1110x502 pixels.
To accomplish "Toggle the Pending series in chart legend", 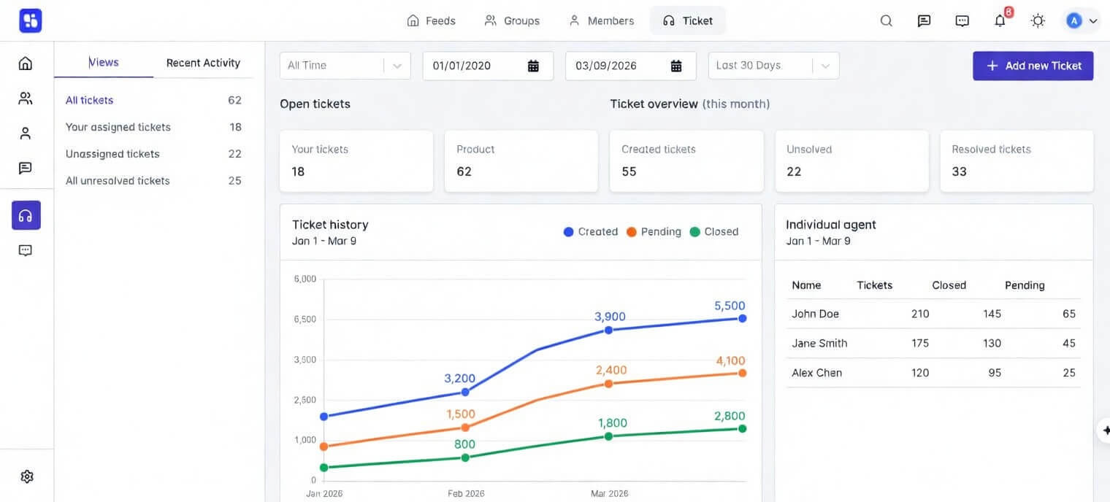I will [654, 232].
